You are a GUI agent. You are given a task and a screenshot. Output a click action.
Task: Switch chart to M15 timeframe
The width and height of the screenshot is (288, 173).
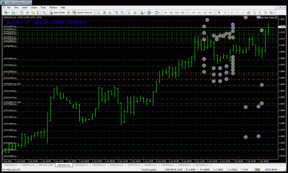click(177, 12)
